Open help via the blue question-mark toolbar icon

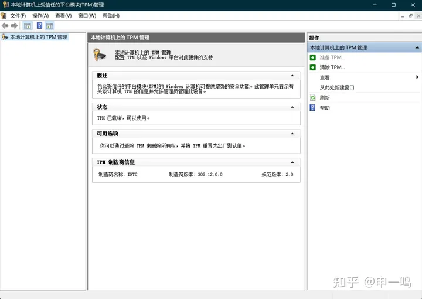point(40,26)
